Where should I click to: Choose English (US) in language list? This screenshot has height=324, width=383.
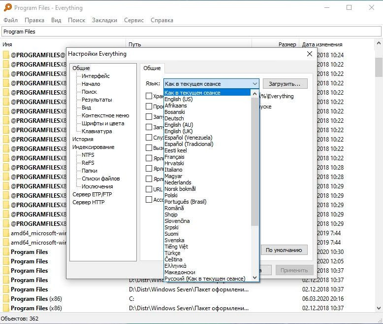coord(207,99)
